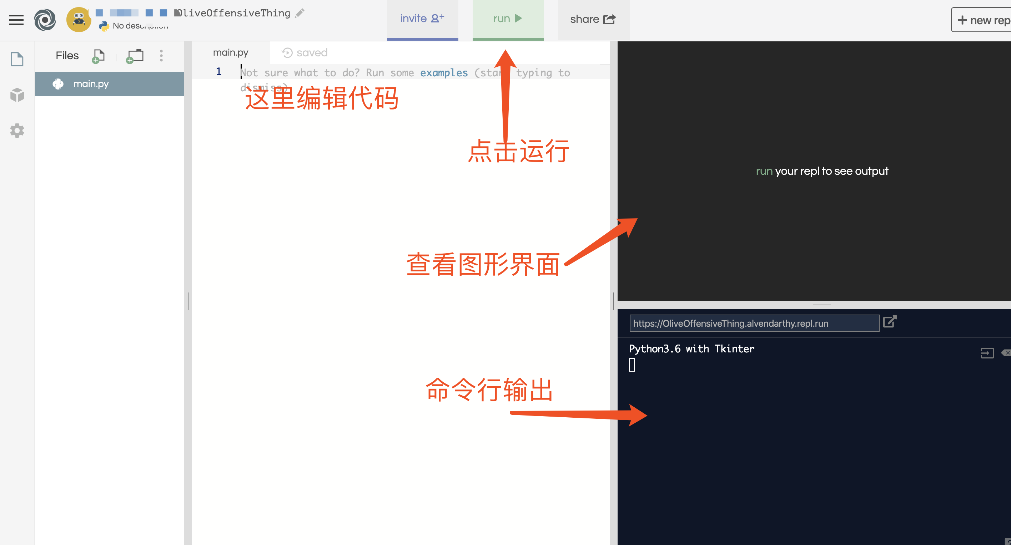Create a new repl
The image size is (1011, 545).
(x=982, y=20)
